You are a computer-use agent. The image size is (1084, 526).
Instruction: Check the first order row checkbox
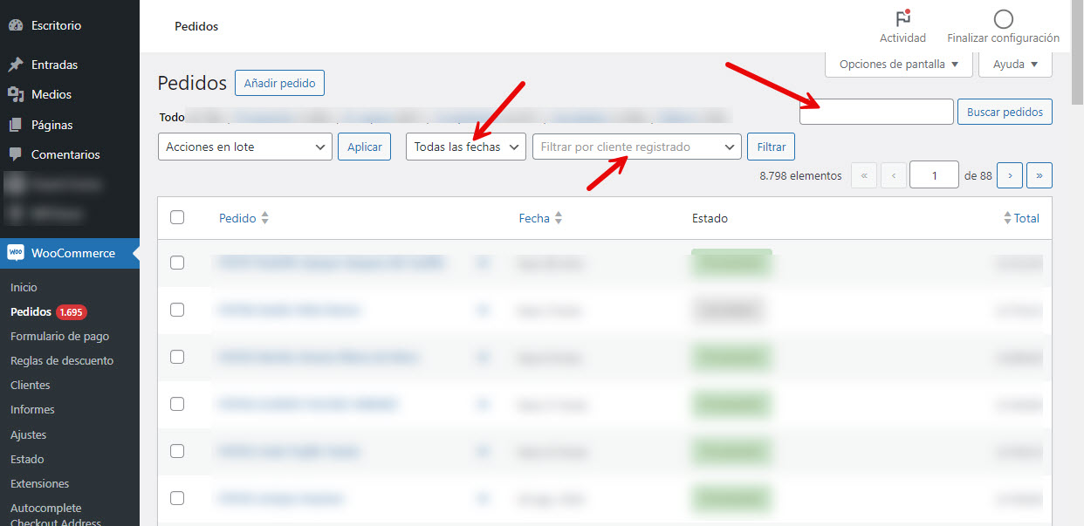click(177, 263)
